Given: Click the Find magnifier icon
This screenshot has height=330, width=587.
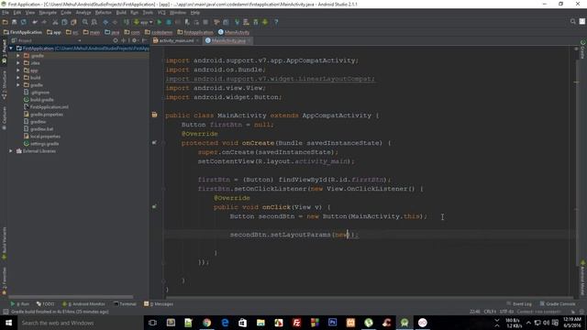Looking at the screenshot, I should click(x=85, y=22).
